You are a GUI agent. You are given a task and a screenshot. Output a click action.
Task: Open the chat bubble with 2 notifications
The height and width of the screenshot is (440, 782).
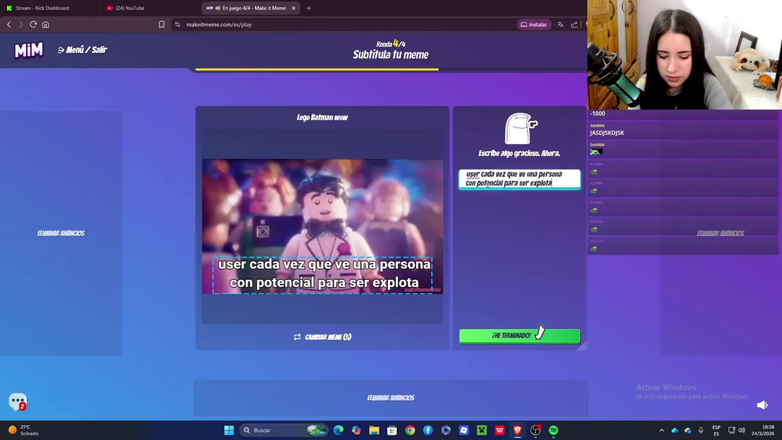(x=18, y=402)
